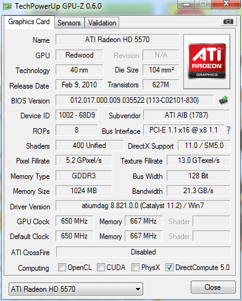Click the ROPs value 8
This screenshot has width=242, height=301.
coord(77,130)
